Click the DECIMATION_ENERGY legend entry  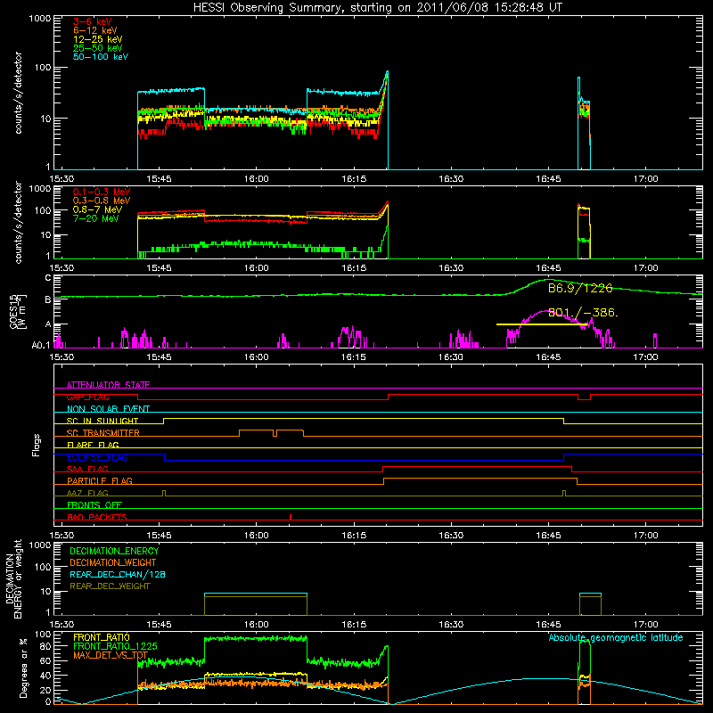pyautogui.click(x=114, y=551)
